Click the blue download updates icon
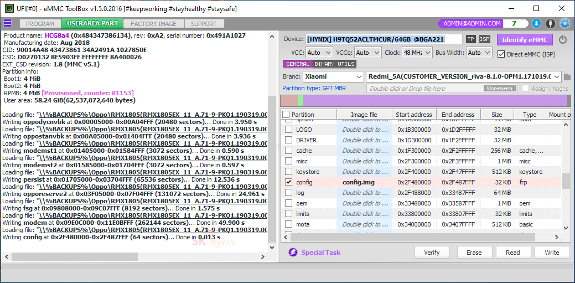The image size is (575, 283). pos(536,23)
